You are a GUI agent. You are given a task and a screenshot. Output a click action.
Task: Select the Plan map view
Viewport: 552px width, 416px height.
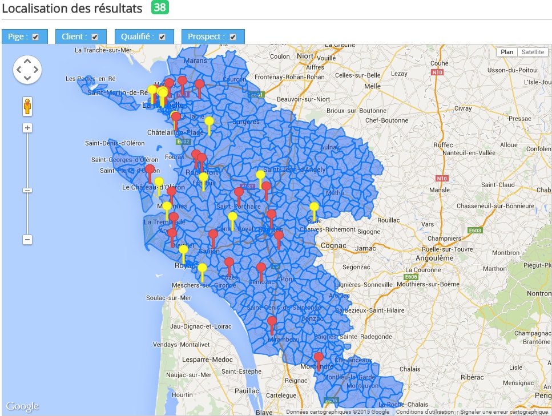click(507, 52)
